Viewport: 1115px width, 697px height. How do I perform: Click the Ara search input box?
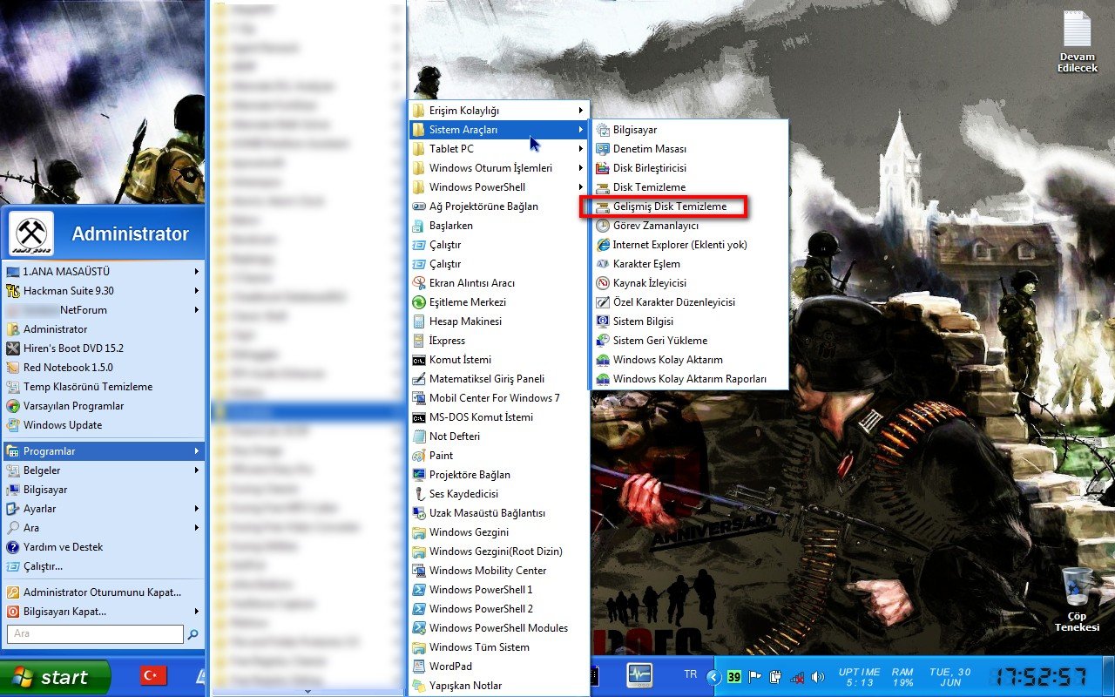click(x=94, y=634)
